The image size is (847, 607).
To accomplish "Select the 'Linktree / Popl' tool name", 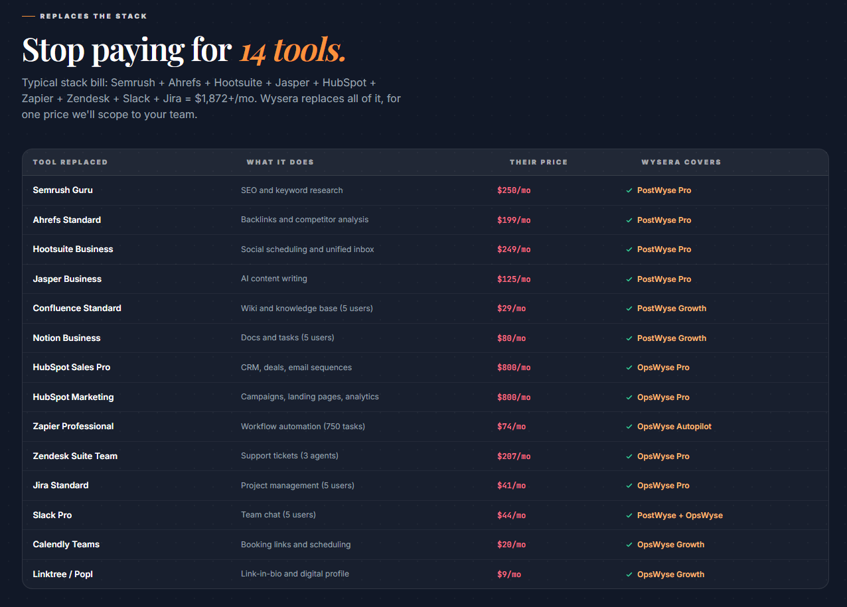I will point(62,574).
